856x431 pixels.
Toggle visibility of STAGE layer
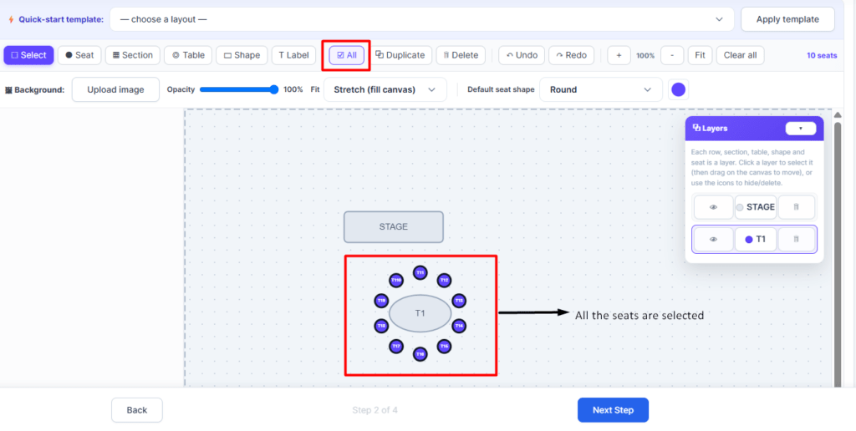coord(714,207)
